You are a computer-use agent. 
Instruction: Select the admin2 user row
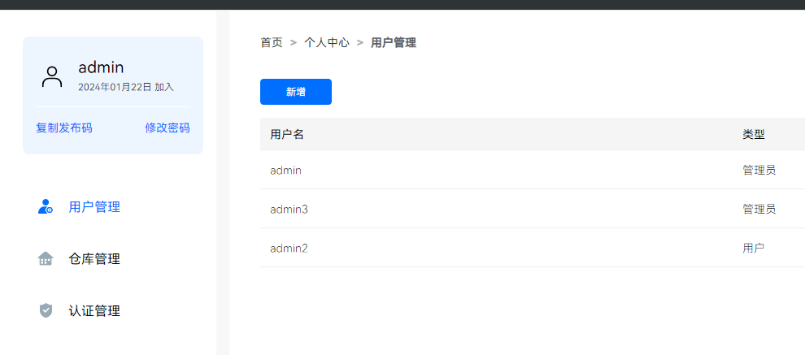[x=289, y=248]
